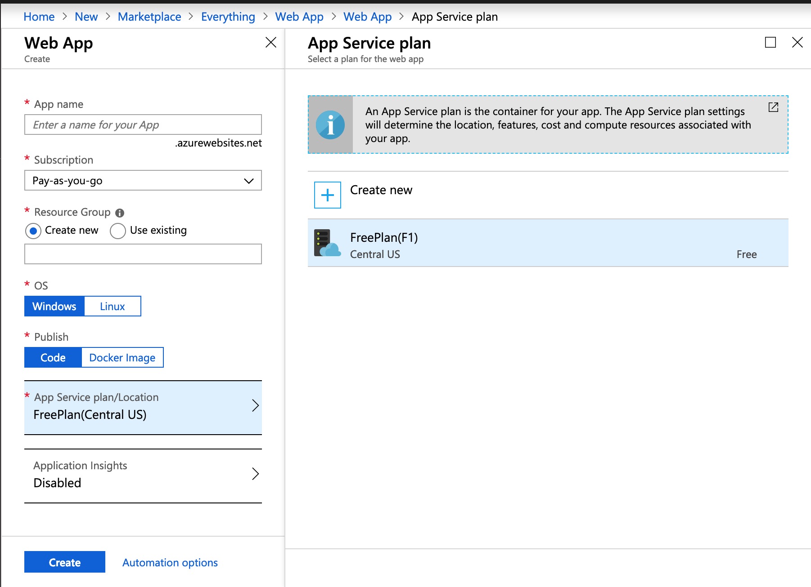The width and height of the screenshot is (811, 587).
Task: Click the blue info circle icon
Action: 330,125
